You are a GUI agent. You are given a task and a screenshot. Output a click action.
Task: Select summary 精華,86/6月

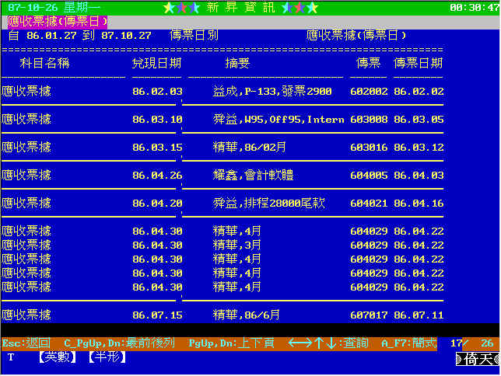point(247,315)
